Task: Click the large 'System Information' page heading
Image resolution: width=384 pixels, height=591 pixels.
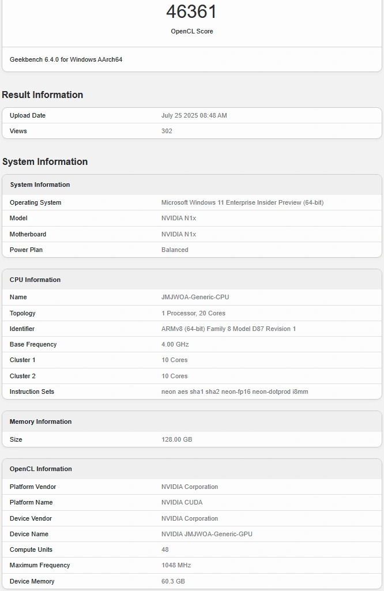Action: point(45,161)
